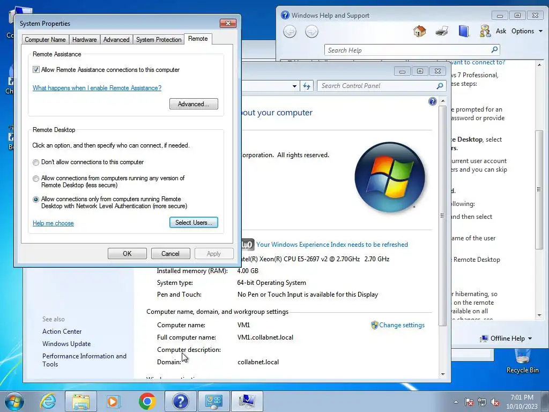Open Windows Explorer from the taskbar
The image size is (549, 412).
click(x=80, y=401)
